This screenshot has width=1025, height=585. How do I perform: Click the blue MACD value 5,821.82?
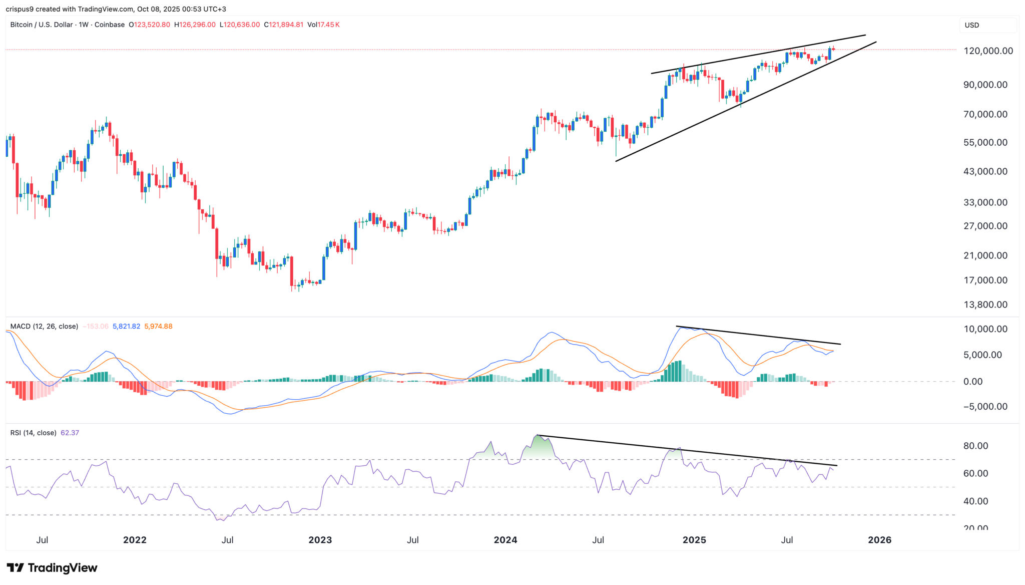[126, 326]
